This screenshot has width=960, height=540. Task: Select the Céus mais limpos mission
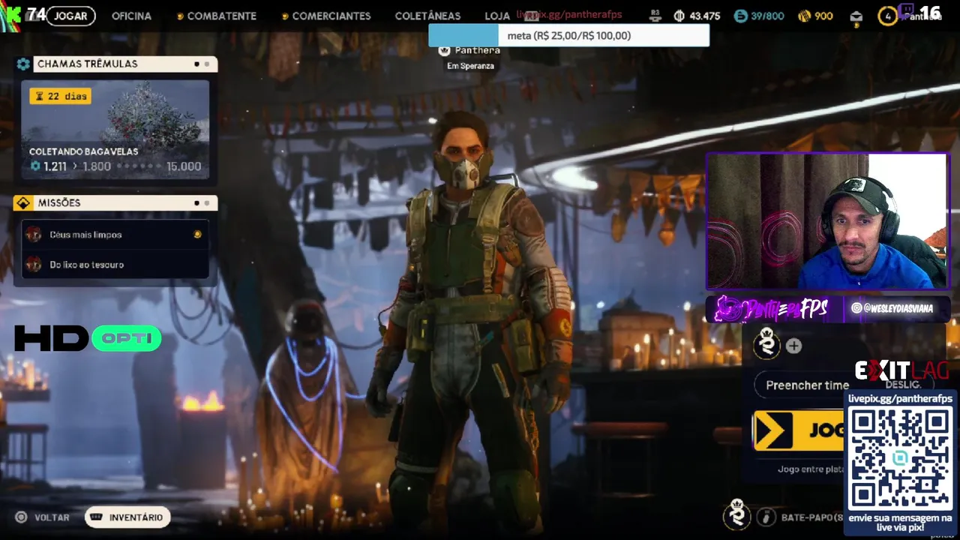coord(115,235)
